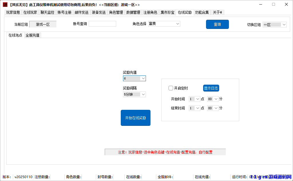The width and height of the screenshot is (293, 181).
Task: Open the 关于@ menu item
Action: point(217,12)
